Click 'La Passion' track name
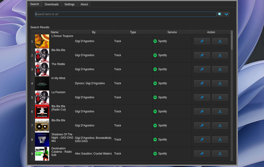The image size is (264, 167). coord(58,92)
